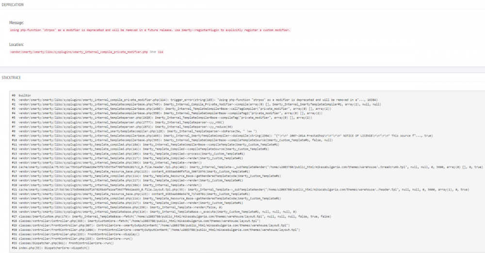Click the "line 114" text after location path

[157, 52]
